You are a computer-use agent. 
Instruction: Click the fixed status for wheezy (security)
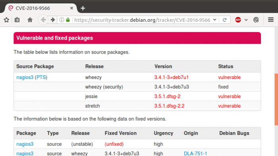point(223,87)
